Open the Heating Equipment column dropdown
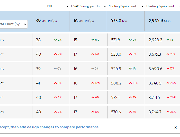This screenshot has width=180, height=137. click(x=179, y=6)
